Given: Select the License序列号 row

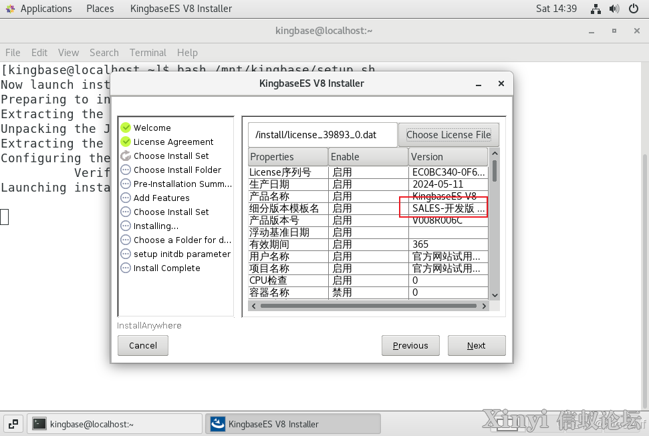Looking at the screenshot, I should [368, 172].
